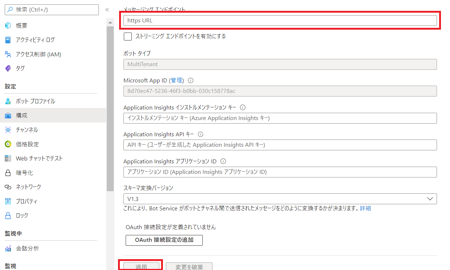
Task: Click info icon beside Microsoft App ID
Action: (x=191, y=81)
